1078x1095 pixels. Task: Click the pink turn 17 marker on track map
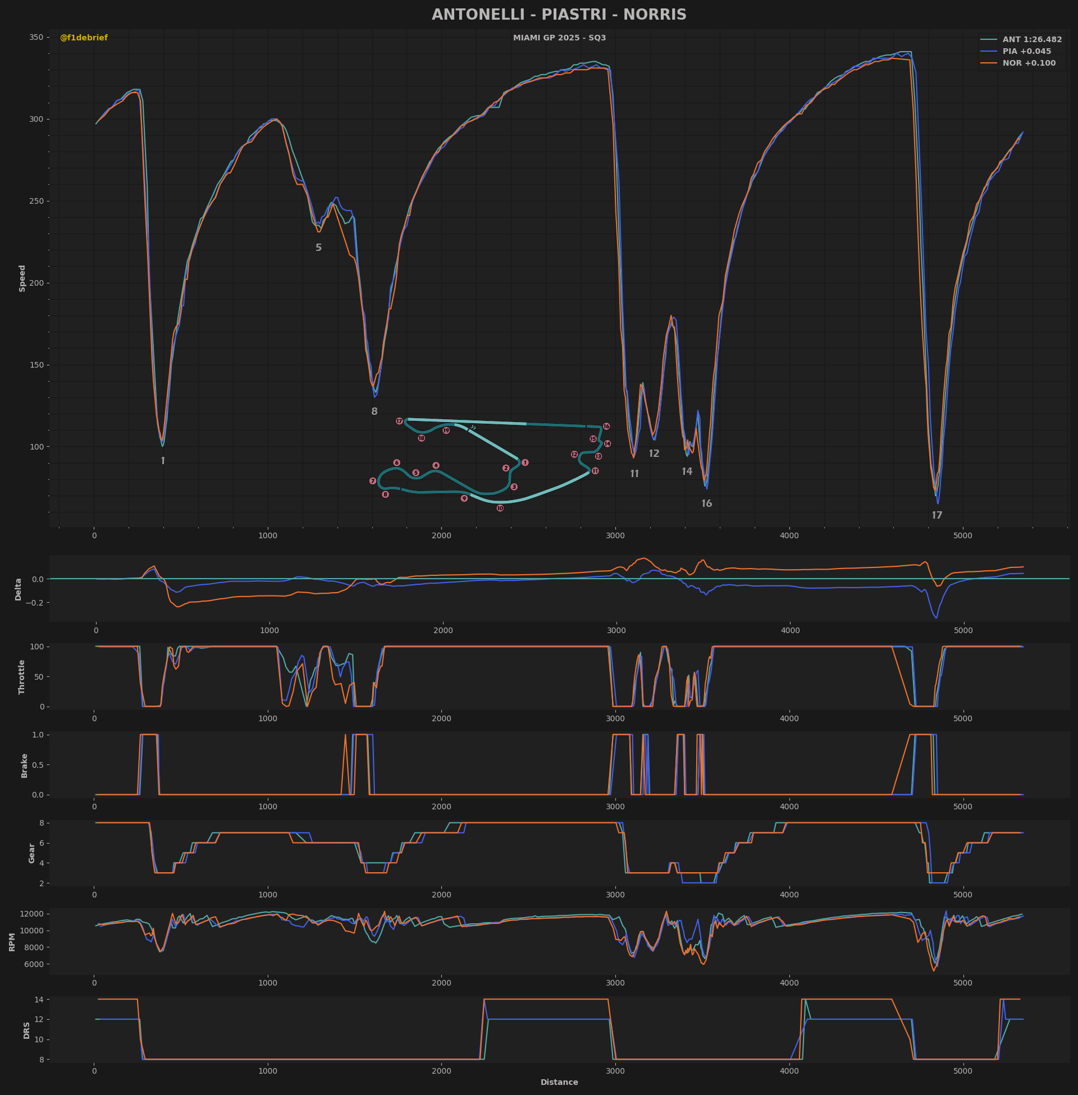click(399, 421)
